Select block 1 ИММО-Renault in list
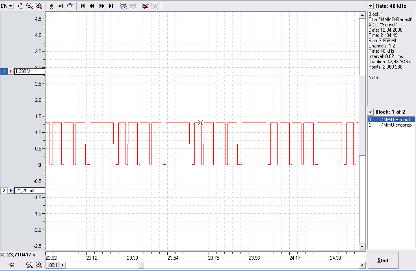 (x=391, y=119)
